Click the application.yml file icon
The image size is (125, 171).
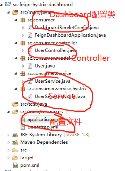click(x=23, y=120)
